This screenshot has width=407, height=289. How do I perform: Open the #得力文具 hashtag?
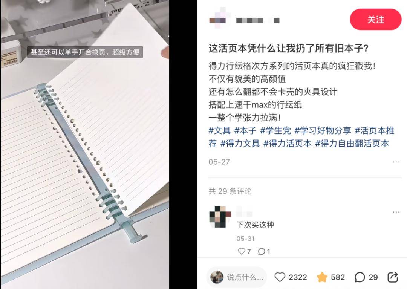(x=240, y=144)
